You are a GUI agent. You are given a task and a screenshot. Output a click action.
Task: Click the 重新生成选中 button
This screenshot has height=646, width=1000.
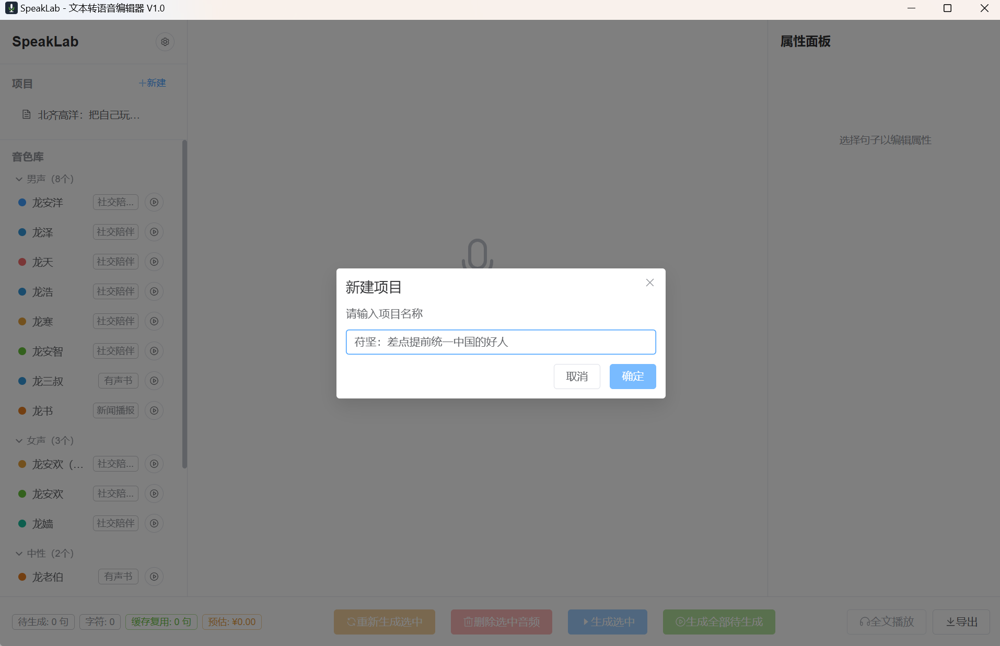pyautogui.click(x=385, y=622)
